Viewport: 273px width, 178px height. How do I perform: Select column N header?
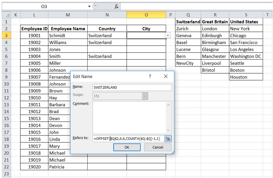point(107,15)
